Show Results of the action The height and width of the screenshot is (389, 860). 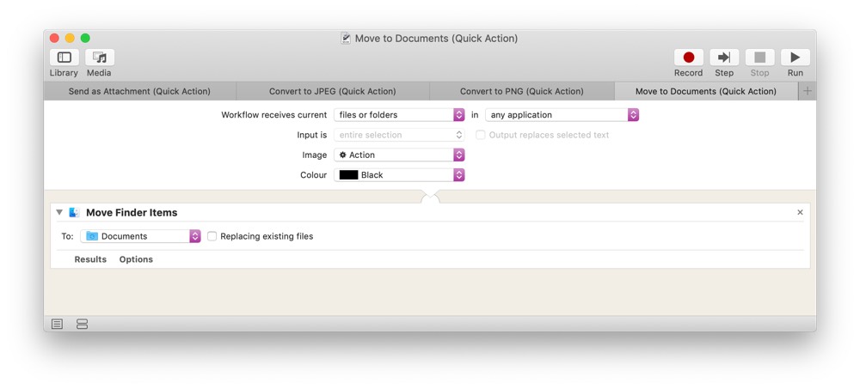(90, 259)
